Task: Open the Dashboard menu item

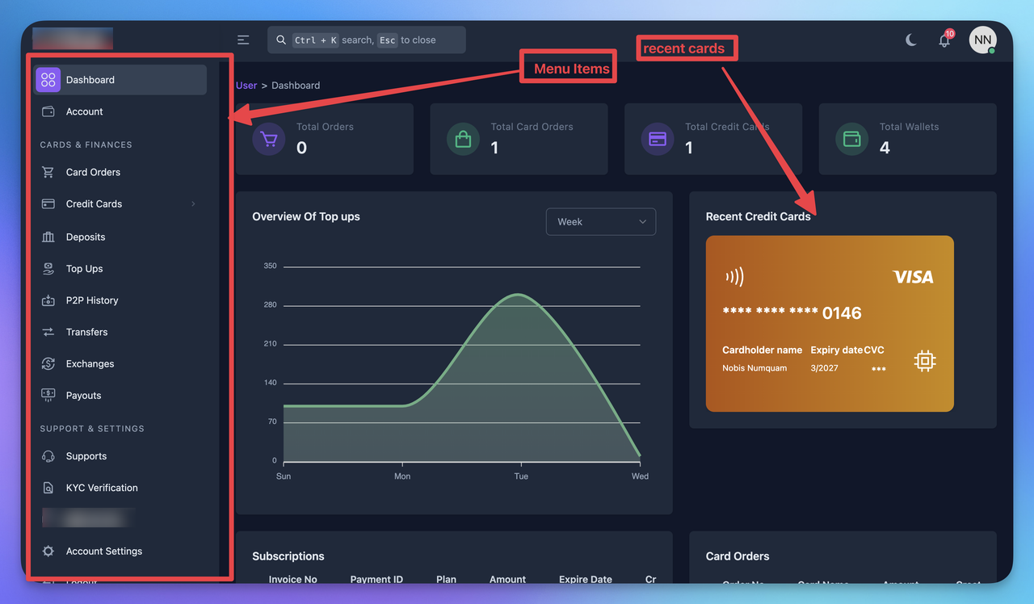Action: click(120, 80)
